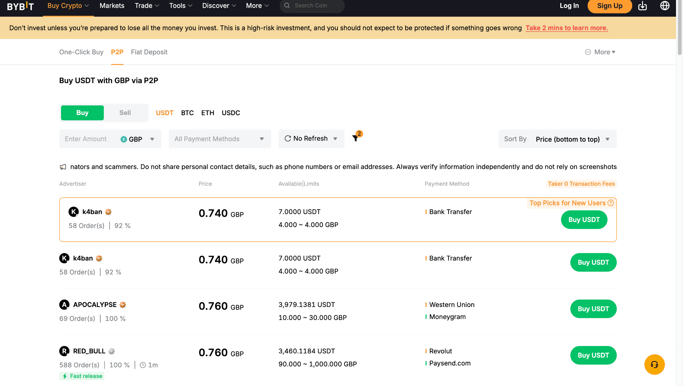Buy USDT from the Top Picks k4ban offer
683x386 pixels.
[x=584, y=220]
